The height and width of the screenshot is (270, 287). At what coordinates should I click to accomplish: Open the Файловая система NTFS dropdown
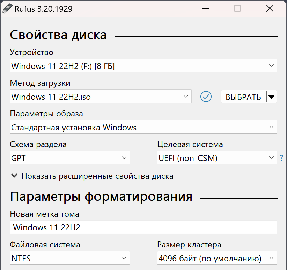[70, 258]
